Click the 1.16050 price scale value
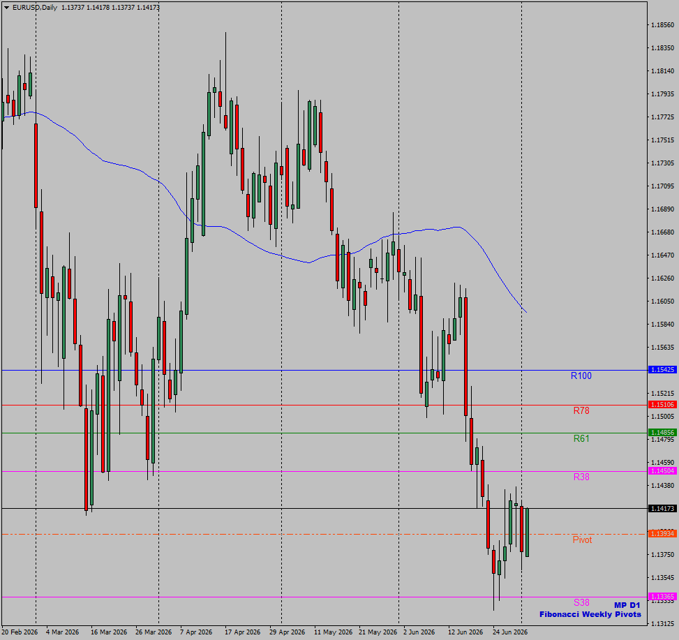The image size is (679, 640). tap(662, 302)
